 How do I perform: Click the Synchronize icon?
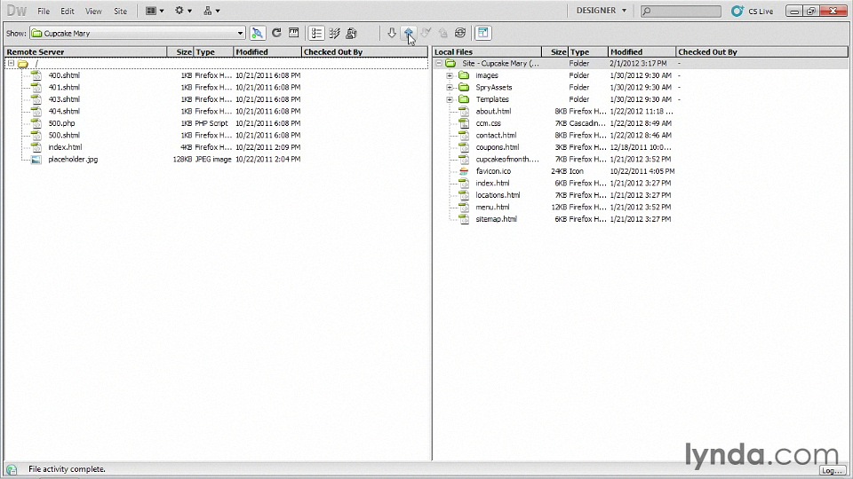click(460, 33)
